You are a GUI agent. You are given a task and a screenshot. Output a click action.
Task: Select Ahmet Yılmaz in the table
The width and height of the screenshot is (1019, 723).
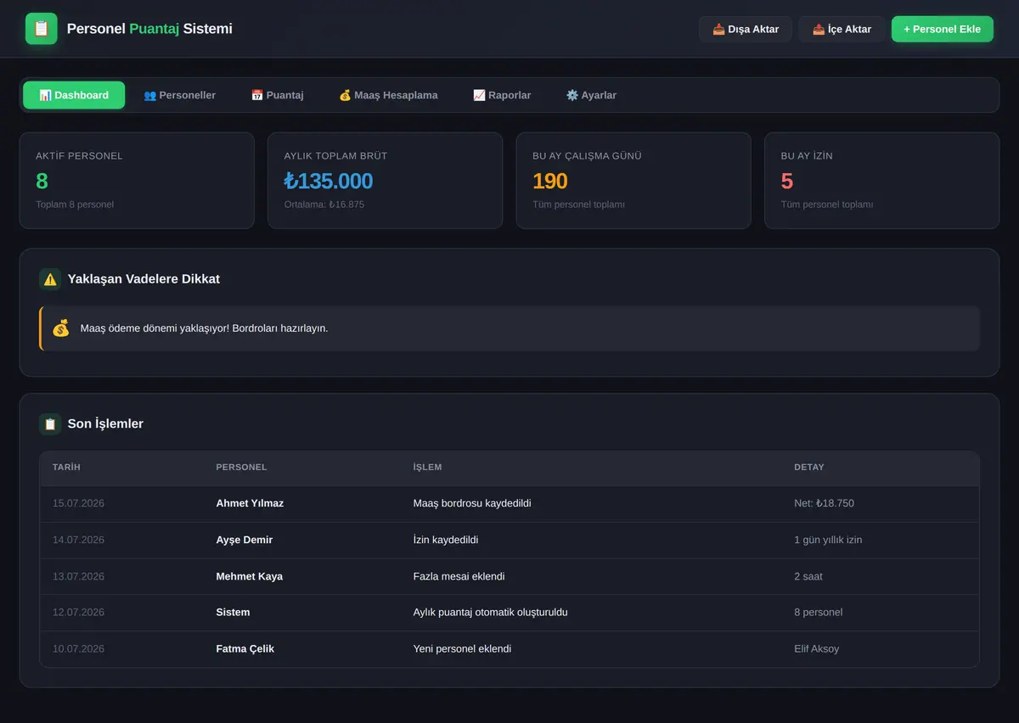click(250, 503)
